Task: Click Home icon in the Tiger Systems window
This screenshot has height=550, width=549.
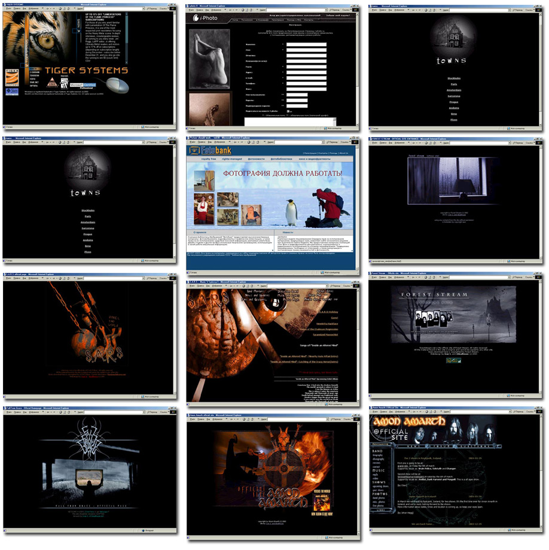Action: [x=68, y=9]
